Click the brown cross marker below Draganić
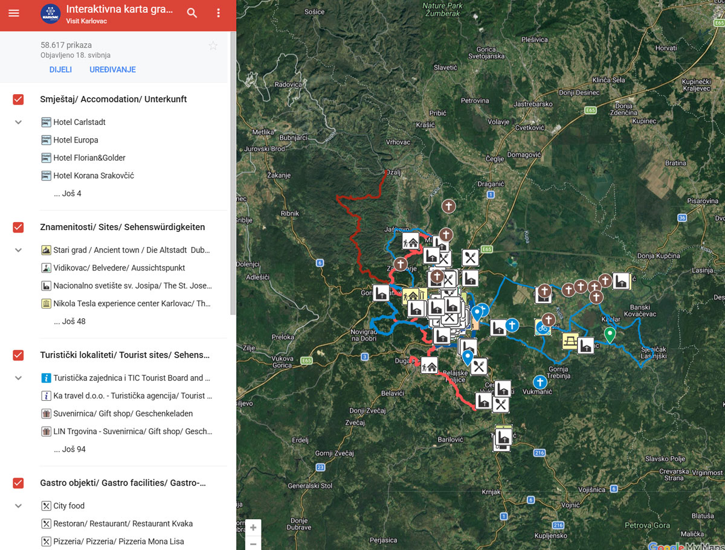 [x=448, y=206]
